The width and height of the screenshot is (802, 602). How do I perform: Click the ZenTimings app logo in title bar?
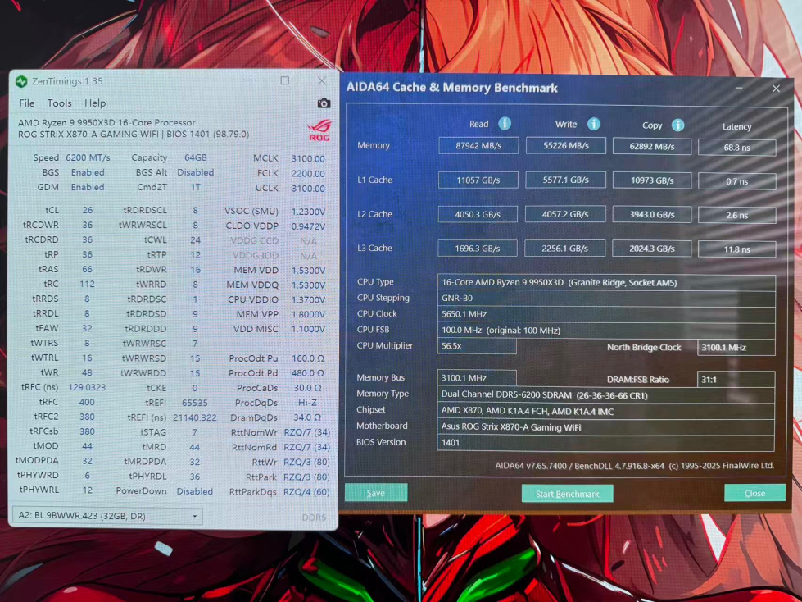click(x=21, y=81)
